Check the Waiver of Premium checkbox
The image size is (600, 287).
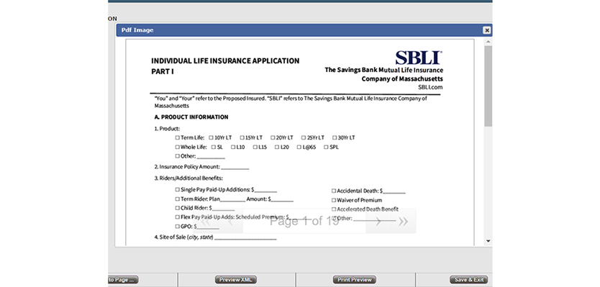[334, 200]
